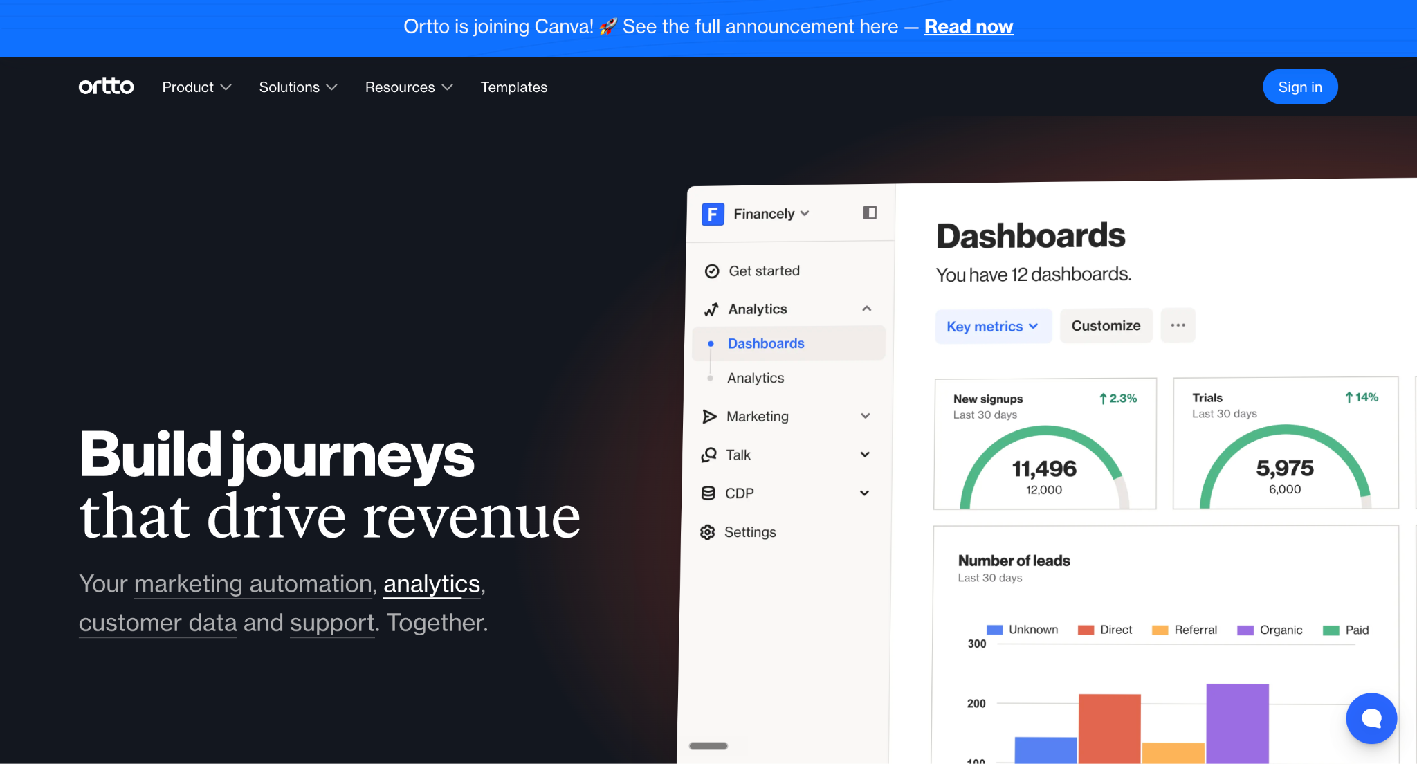The height and width of the screenshot is (764, 1417).
Task: Click the New signups up-arrow 2.3% indicator
Action: coord(1118,399)
